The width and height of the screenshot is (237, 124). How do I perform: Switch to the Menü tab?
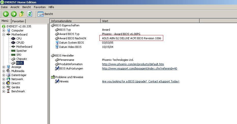[x=5, y=21]
